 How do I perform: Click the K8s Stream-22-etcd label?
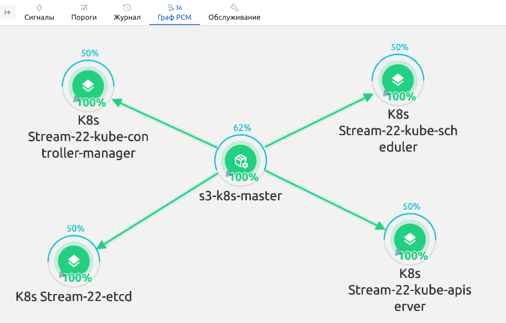tap(74, 296)
